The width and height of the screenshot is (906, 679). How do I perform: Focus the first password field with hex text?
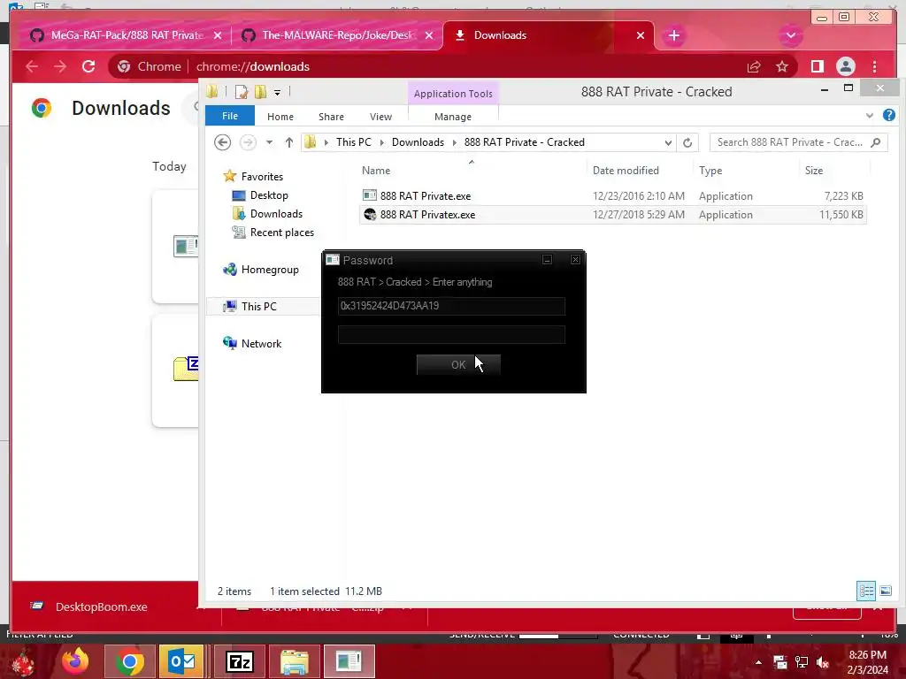click(451, 306)
